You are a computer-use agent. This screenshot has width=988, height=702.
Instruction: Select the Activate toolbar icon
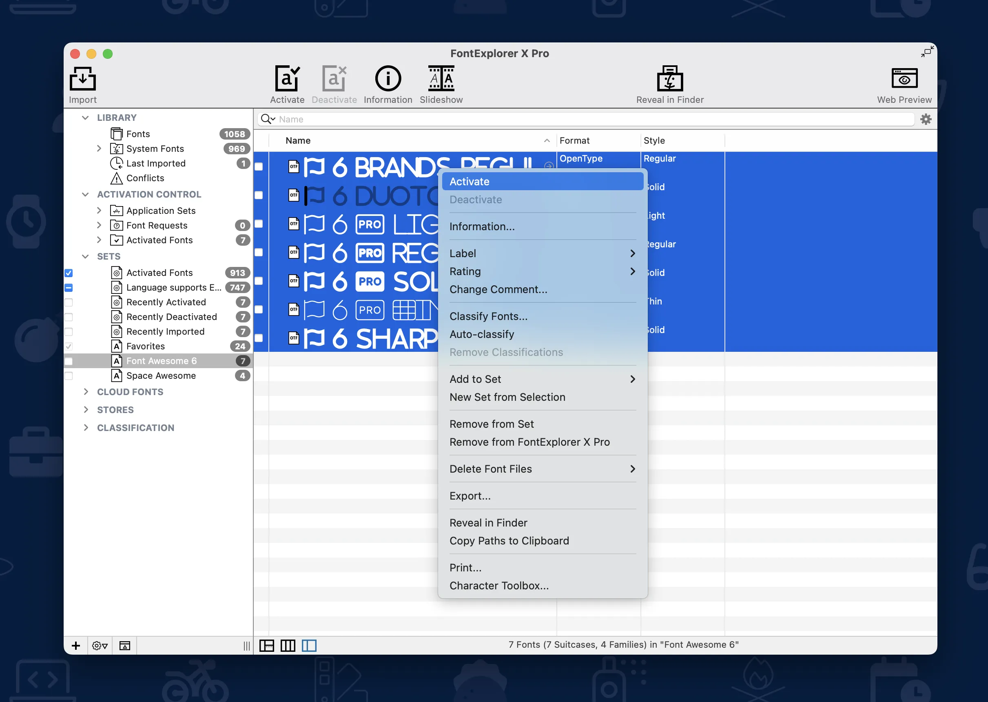[x=287, y=82]
